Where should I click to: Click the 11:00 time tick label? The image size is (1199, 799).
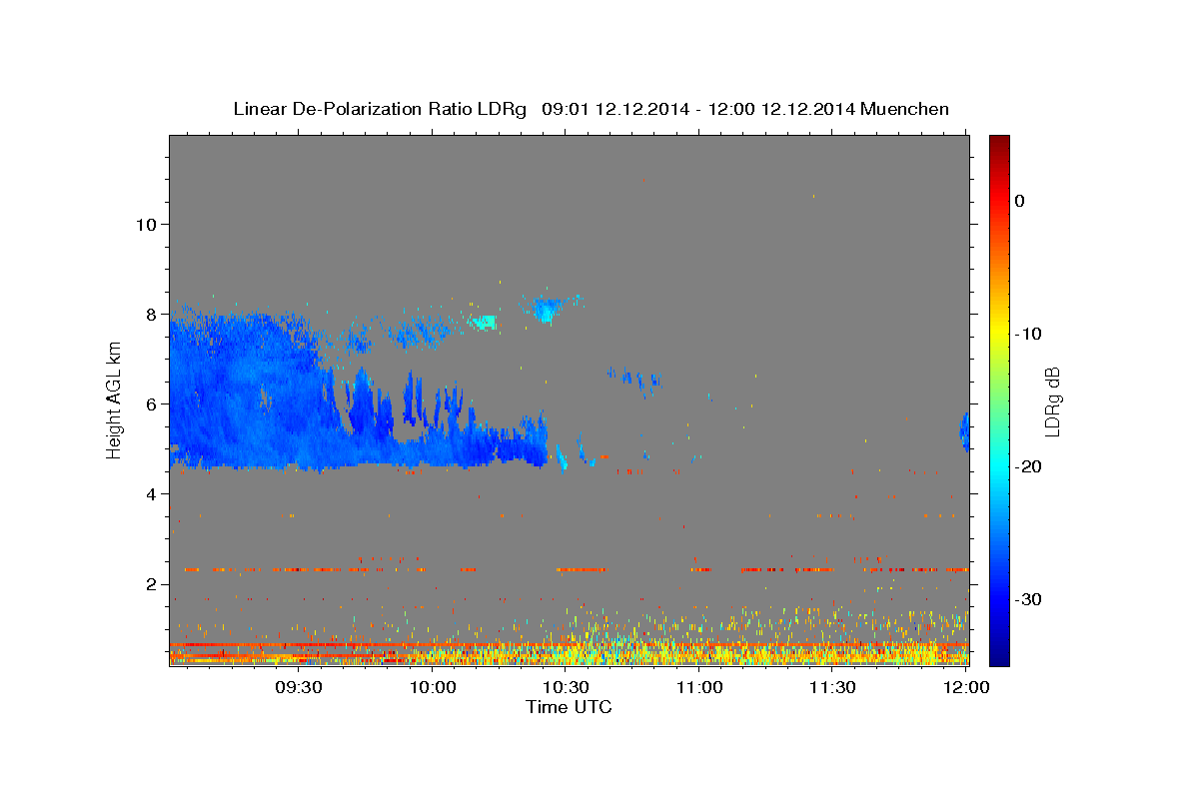(699, 687)
